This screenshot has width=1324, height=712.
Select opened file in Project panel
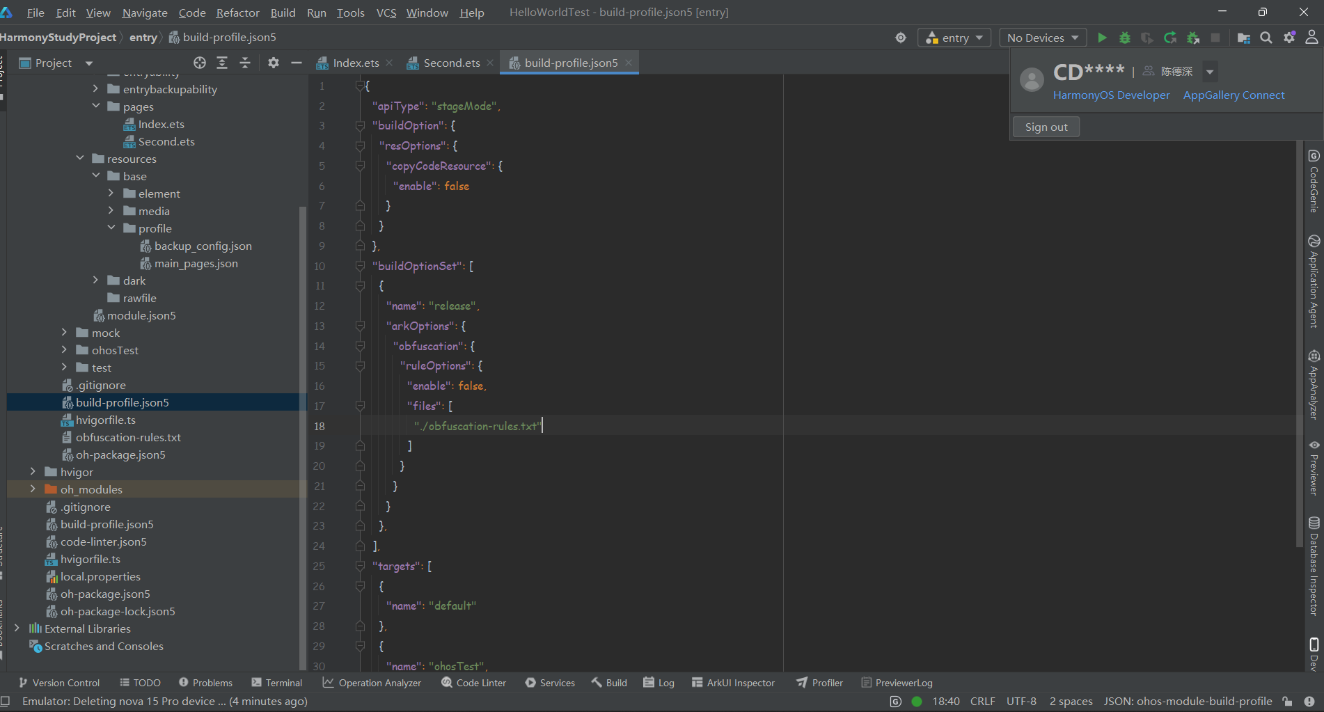[200, 63]
